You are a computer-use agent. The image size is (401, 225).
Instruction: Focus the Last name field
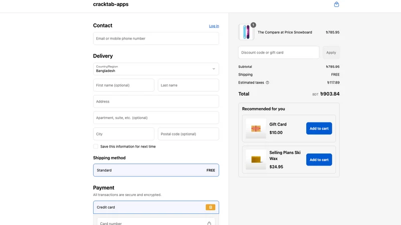point(188,85)
